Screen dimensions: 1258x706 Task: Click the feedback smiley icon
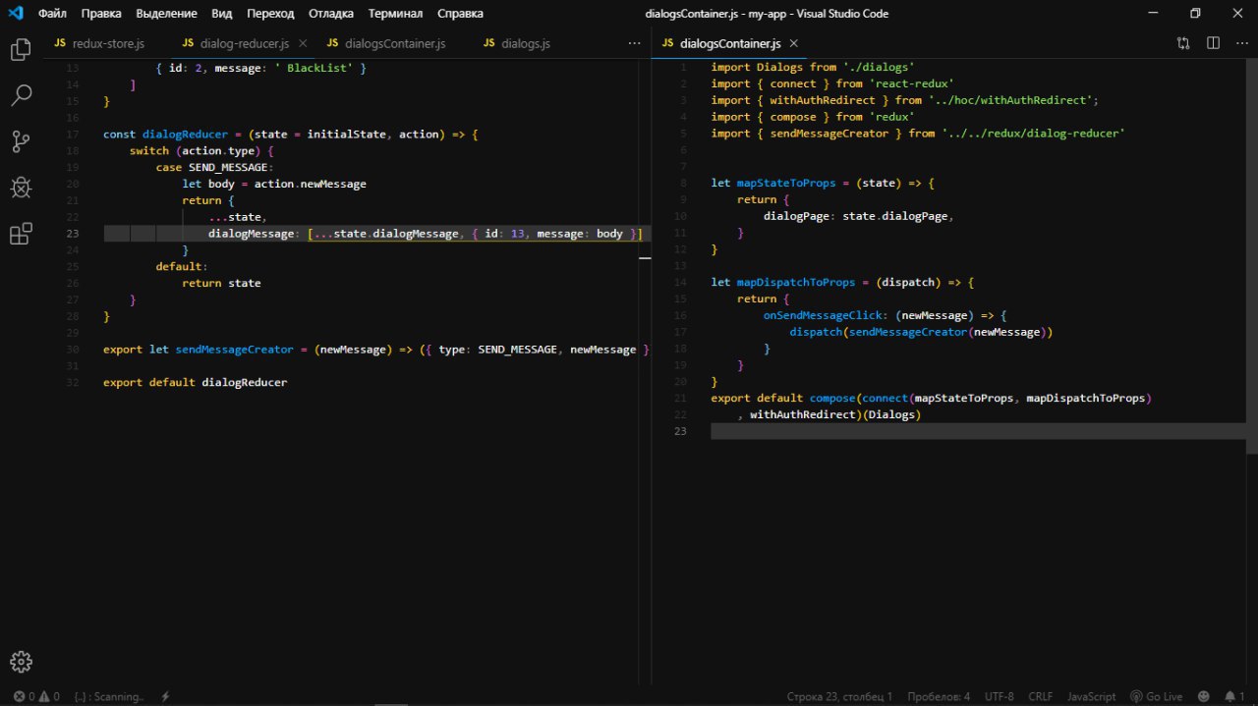coord(1203,696)
